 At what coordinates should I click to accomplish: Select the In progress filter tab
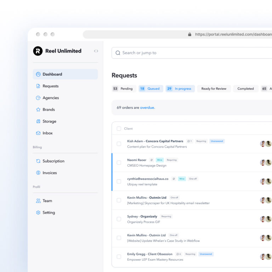pyautogui.click(x=180, y=89)
